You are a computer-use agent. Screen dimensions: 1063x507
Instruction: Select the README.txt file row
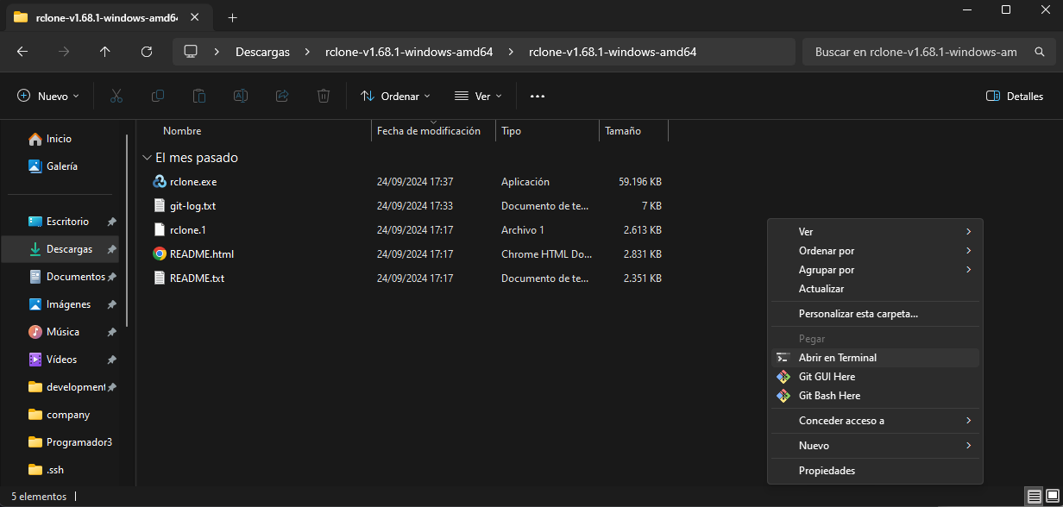click(x=406, y=279)
